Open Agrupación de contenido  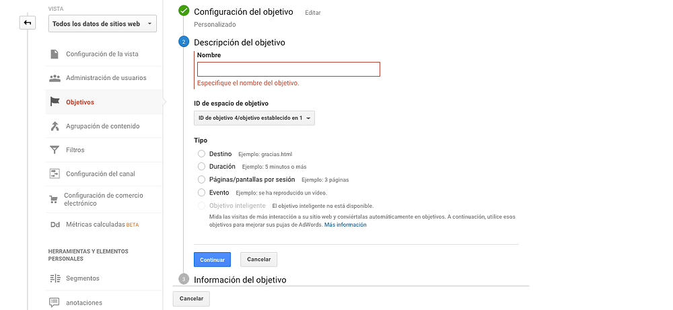(x=102, y=126)
